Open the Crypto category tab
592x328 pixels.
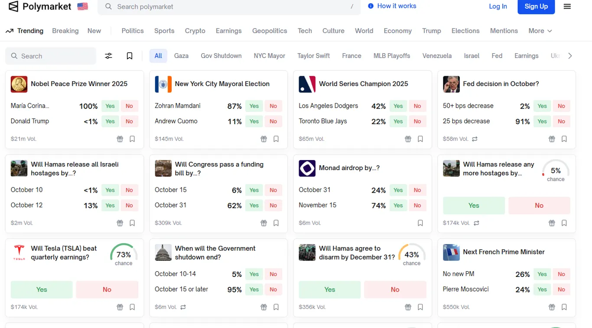[195, 31]
